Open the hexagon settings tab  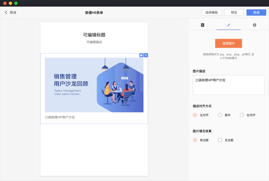(254, 25)
